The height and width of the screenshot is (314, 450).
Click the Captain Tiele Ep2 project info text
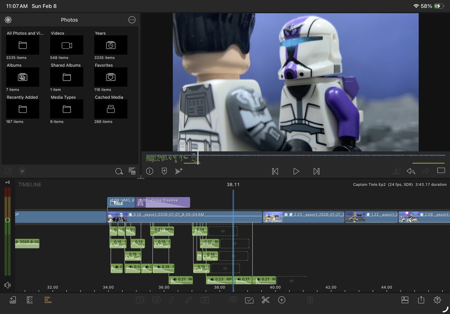(400, 184)
